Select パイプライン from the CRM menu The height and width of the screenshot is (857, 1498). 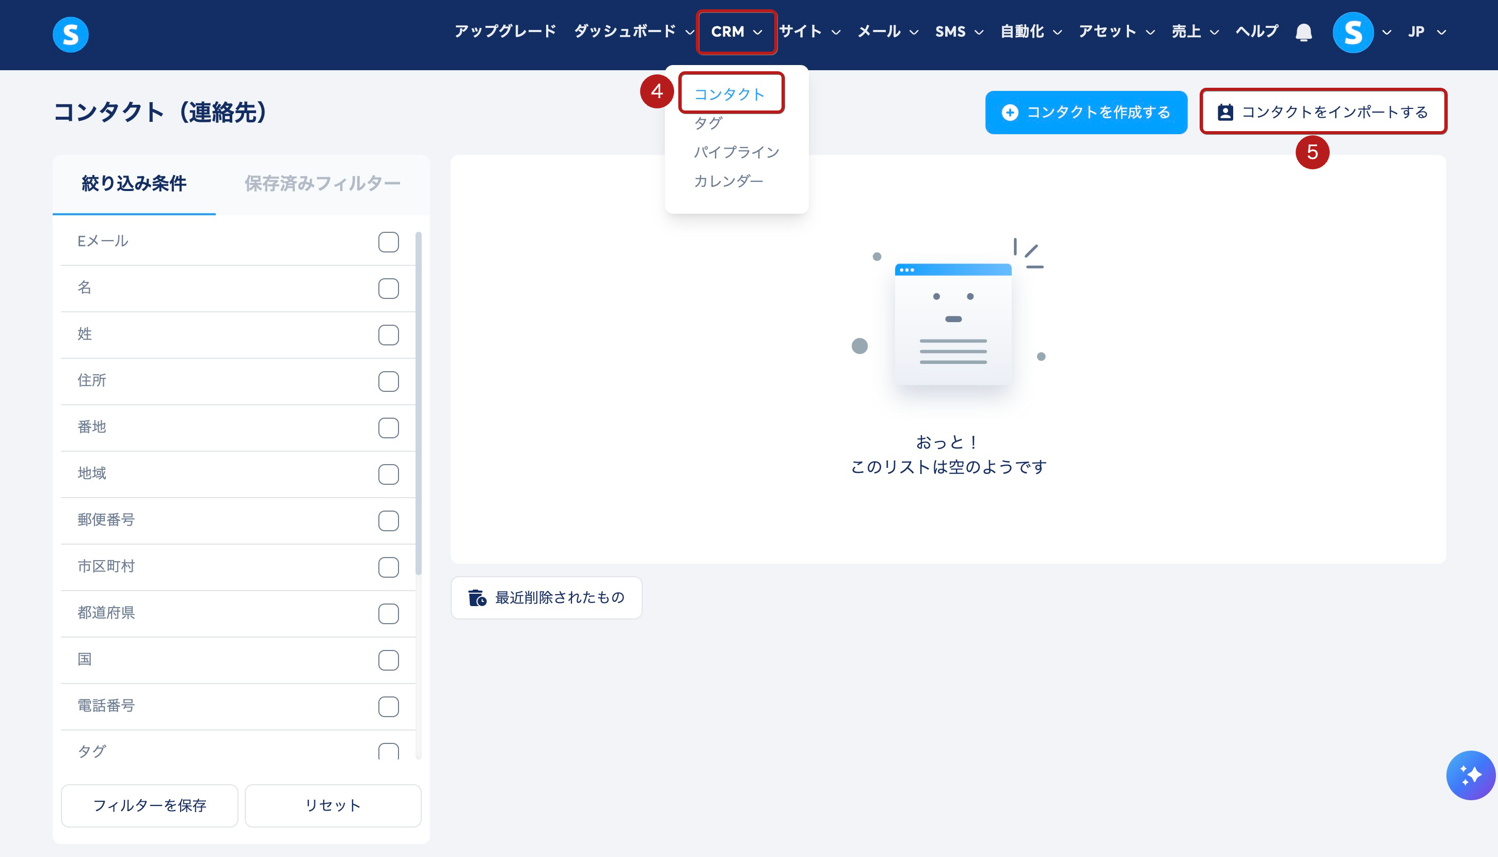736,152
